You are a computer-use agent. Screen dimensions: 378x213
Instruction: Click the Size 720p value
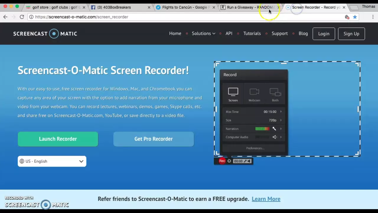pyautogui.click(x=273, y=120)
